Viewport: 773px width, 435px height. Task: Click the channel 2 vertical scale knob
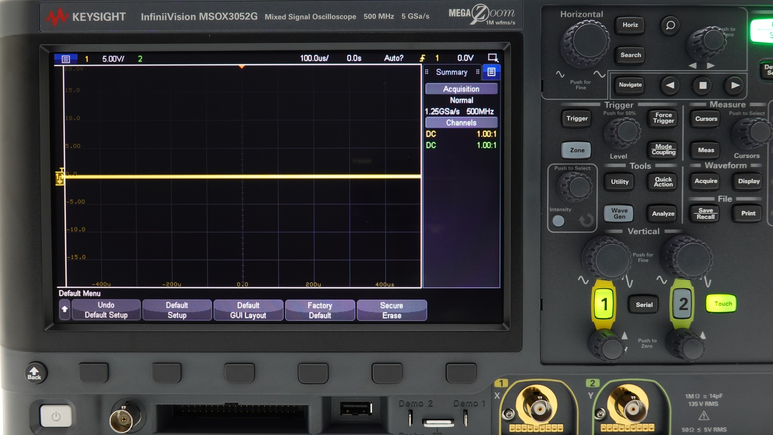click(687, 258)
